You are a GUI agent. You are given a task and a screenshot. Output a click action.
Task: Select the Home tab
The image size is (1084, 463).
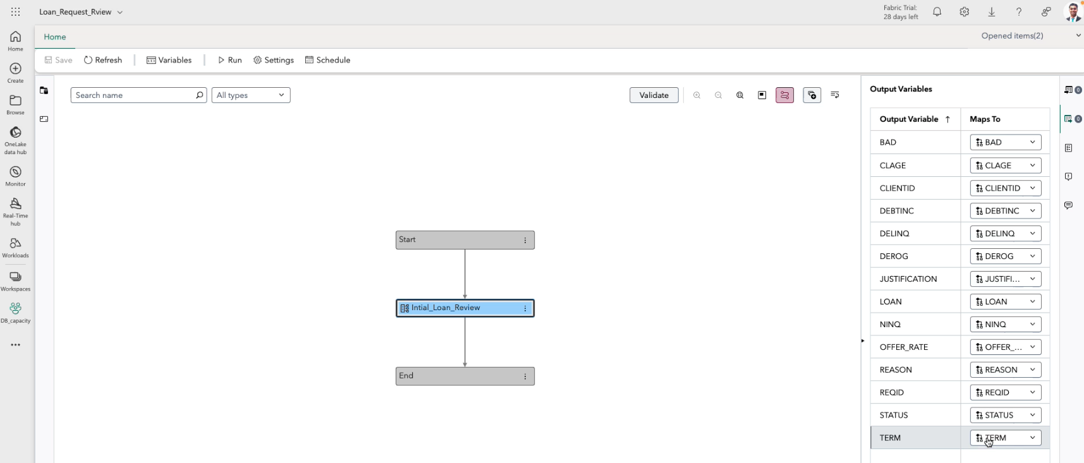tap(55, 37)
